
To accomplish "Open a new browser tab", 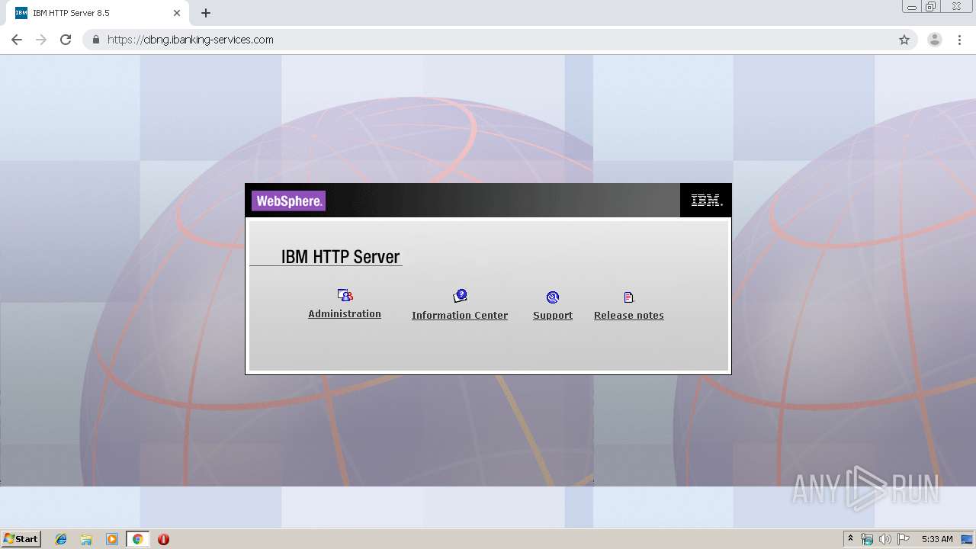I will [206, 13].
